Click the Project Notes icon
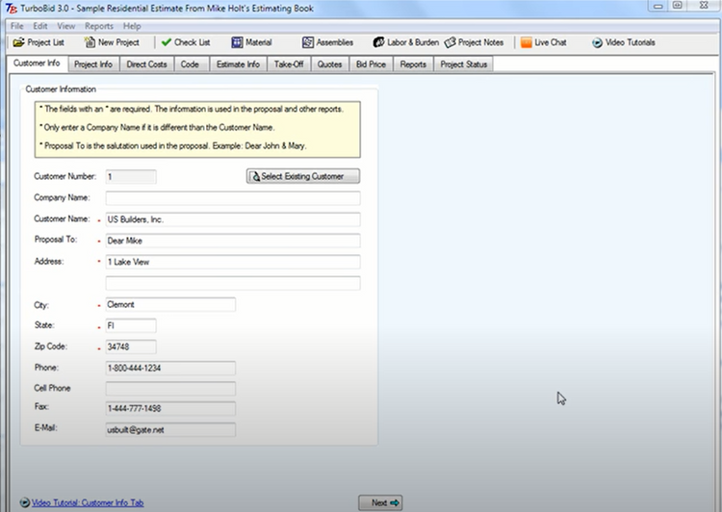 tap(450, 42)
